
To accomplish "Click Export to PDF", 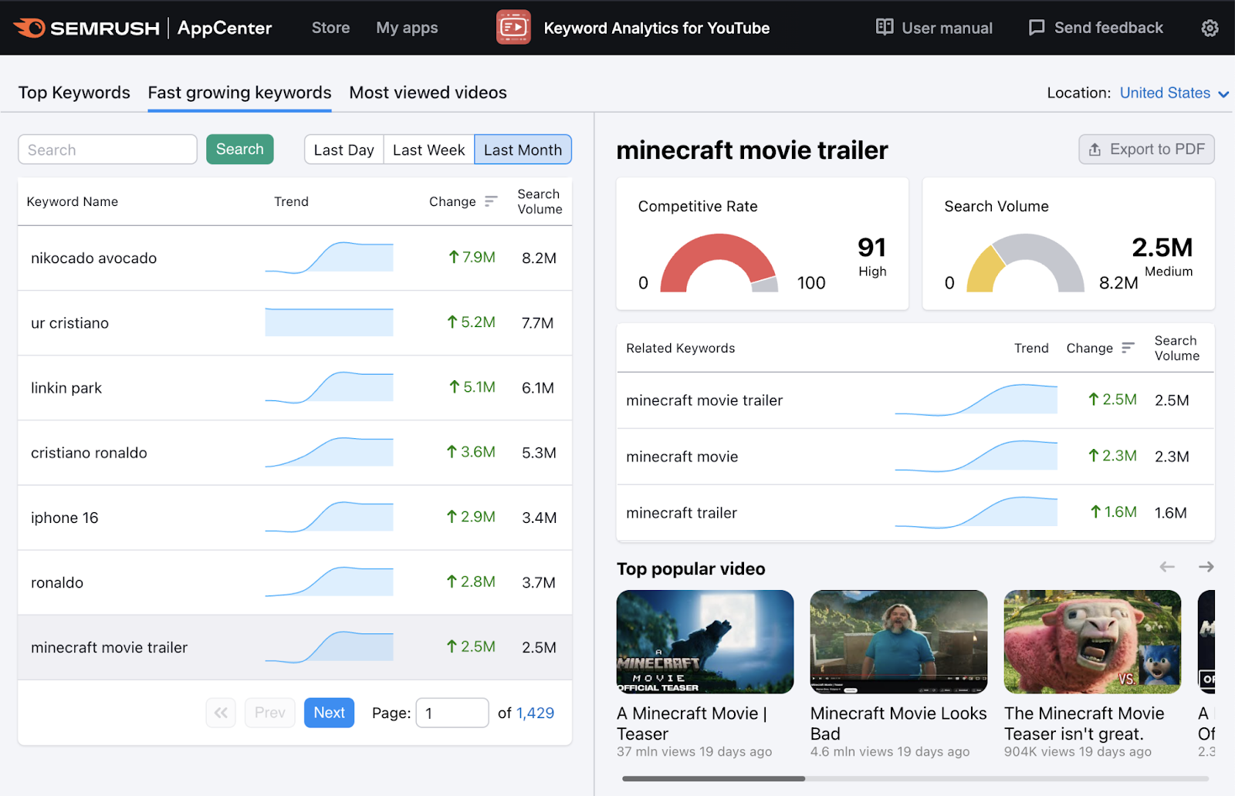I will pos(1146,149).
